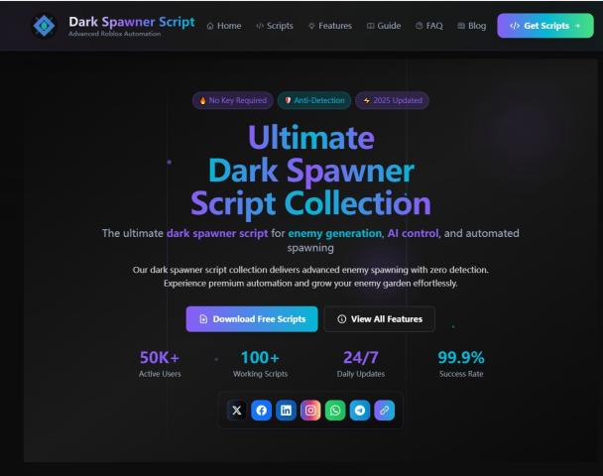Image resolution: width=603 pixels, height=476 pixels.
Task: Open View All Features button
Action: click(380, 319)
